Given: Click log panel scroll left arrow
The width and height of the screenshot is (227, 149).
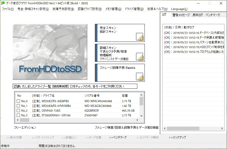Looking at the screenshot, I should pyautogui.click(x=165, y=128).
